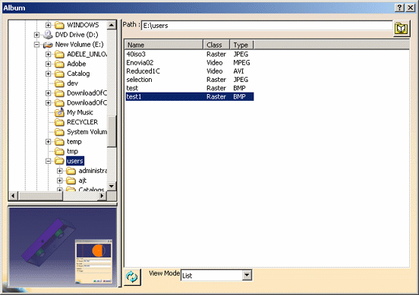Sort the file list by Name column
The height and width of the screenshot is (295, 419).
click(164, 45)
